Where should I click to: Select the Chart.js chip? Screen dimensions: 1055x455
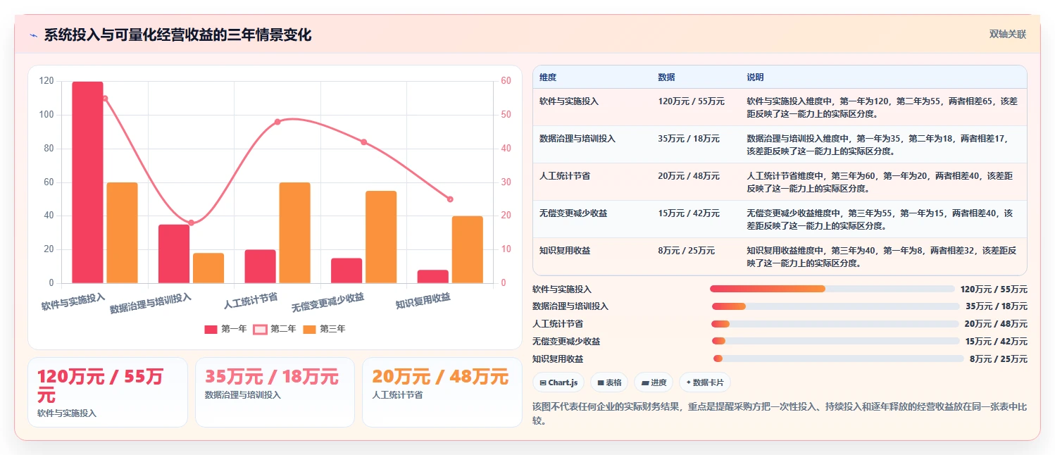(558, 382)
